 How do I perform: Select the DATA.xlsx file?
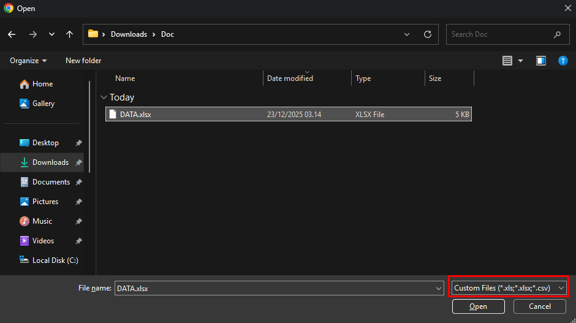point(135,115)
